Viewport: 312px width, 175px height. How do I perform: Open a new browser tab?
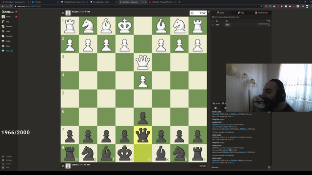(x=179, y=2)
